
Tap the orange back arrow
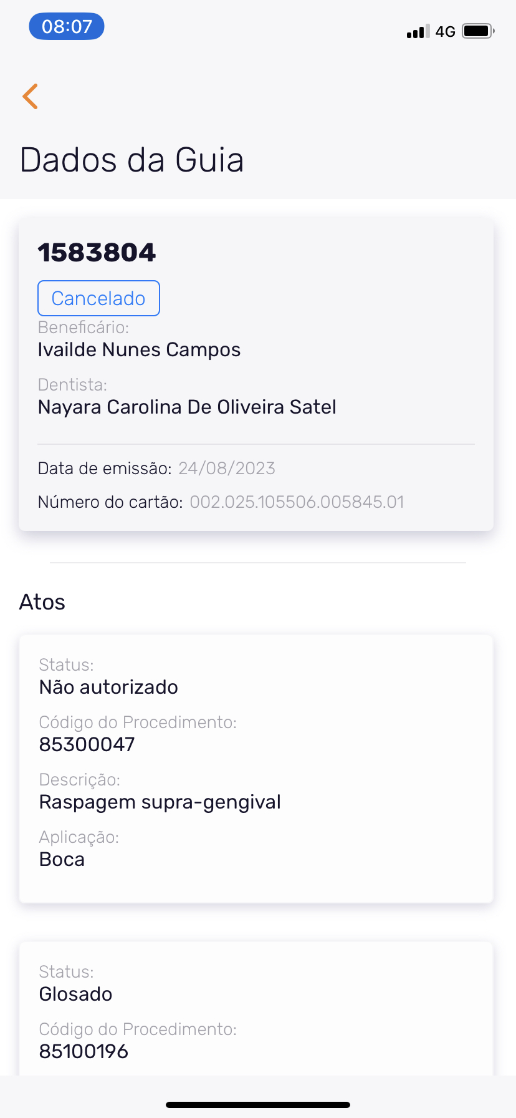coord(30,96)
